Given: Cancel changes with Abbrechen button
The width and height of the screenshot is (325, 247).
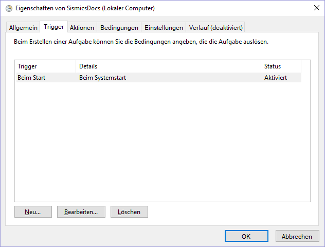Looking at the screenshot, I should [297, 236].
